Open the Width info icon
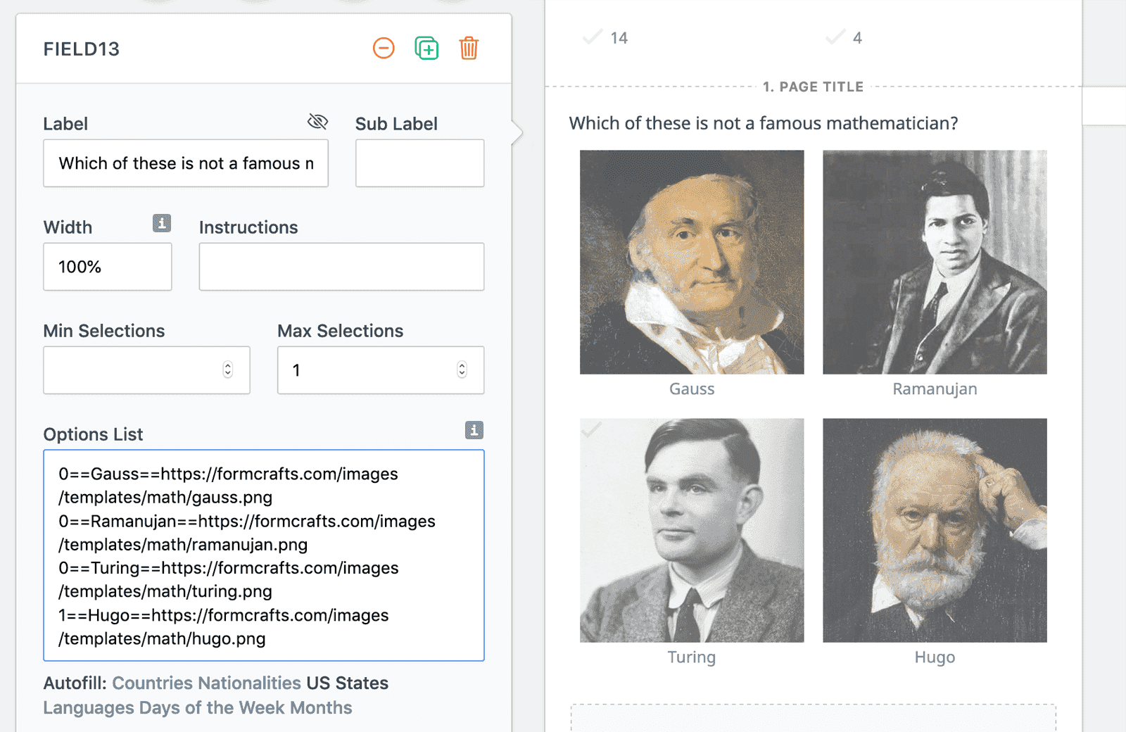 click(x=162, y=223)
